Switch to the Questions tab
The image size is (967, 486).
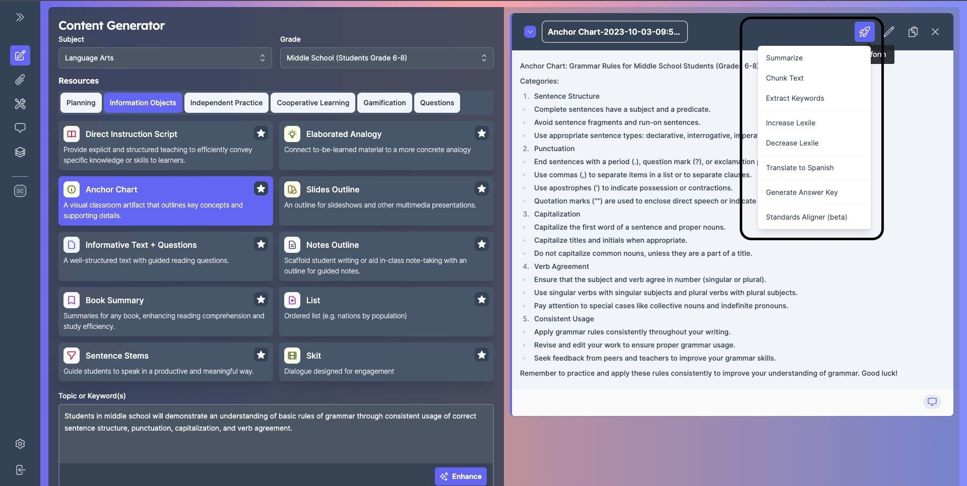(437, 103)
